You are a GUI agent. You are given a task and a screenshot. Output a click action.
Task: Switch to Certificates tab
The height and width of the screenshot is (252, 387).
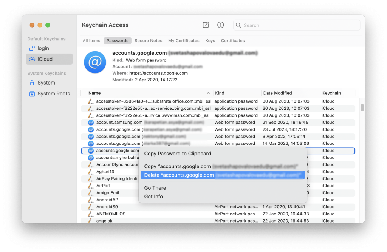233,41
